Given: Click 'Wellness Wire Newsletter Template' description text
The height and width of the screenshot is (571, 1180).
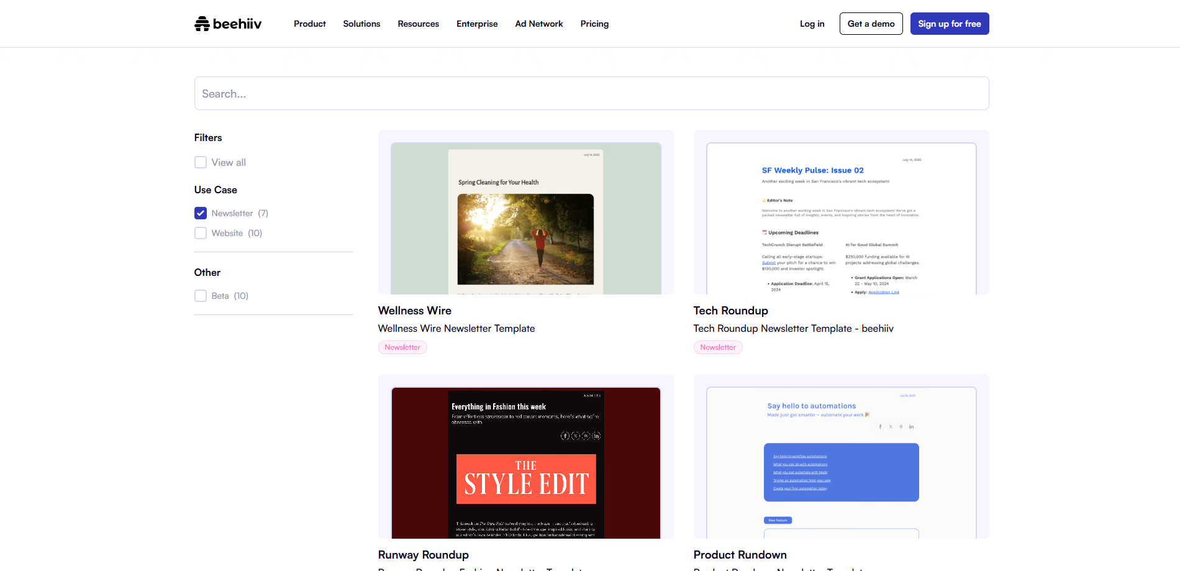Looking at the screenshot, I should pyautogui.click(x=456, y=329).
